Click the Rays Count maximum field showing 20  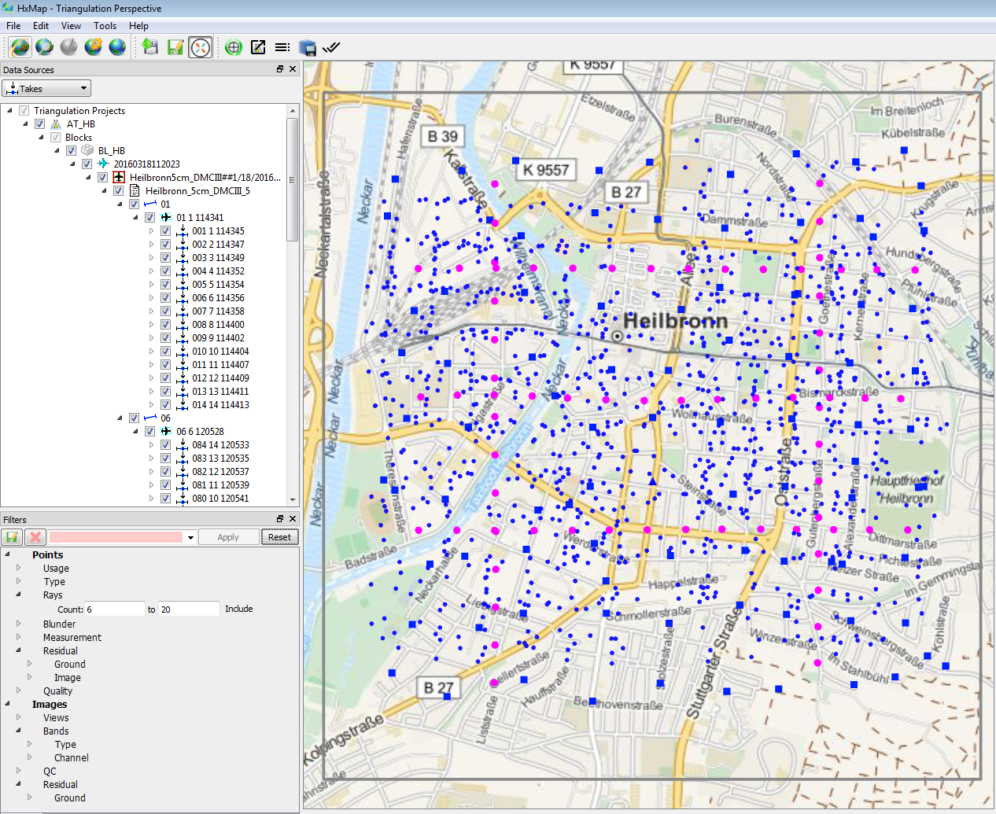[x=189, y=610]
